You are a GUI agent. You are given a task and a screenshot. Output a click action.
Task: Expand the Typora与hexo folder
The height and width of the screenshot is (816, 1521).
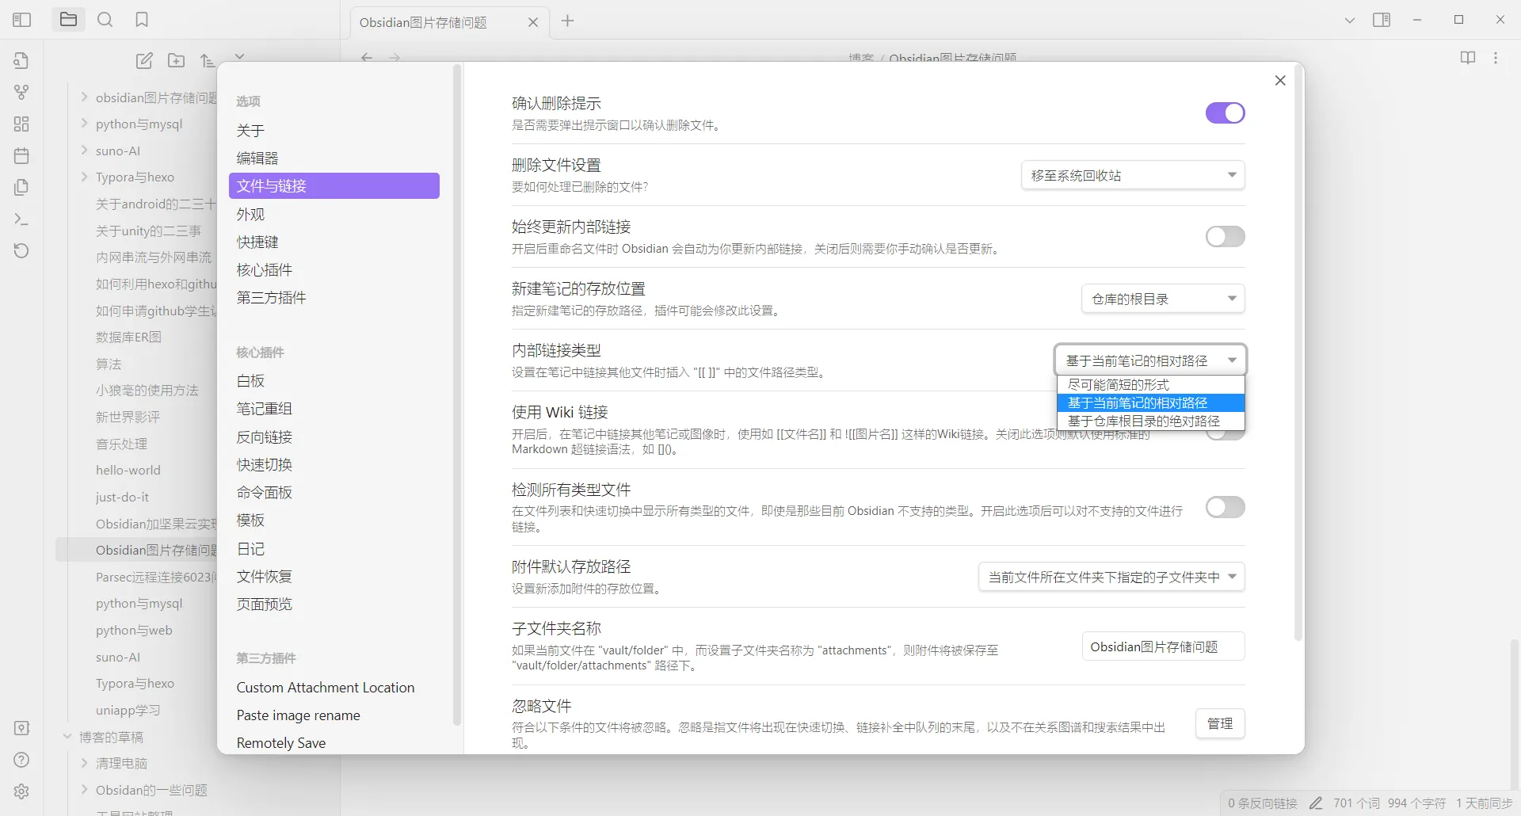point(84,177)
